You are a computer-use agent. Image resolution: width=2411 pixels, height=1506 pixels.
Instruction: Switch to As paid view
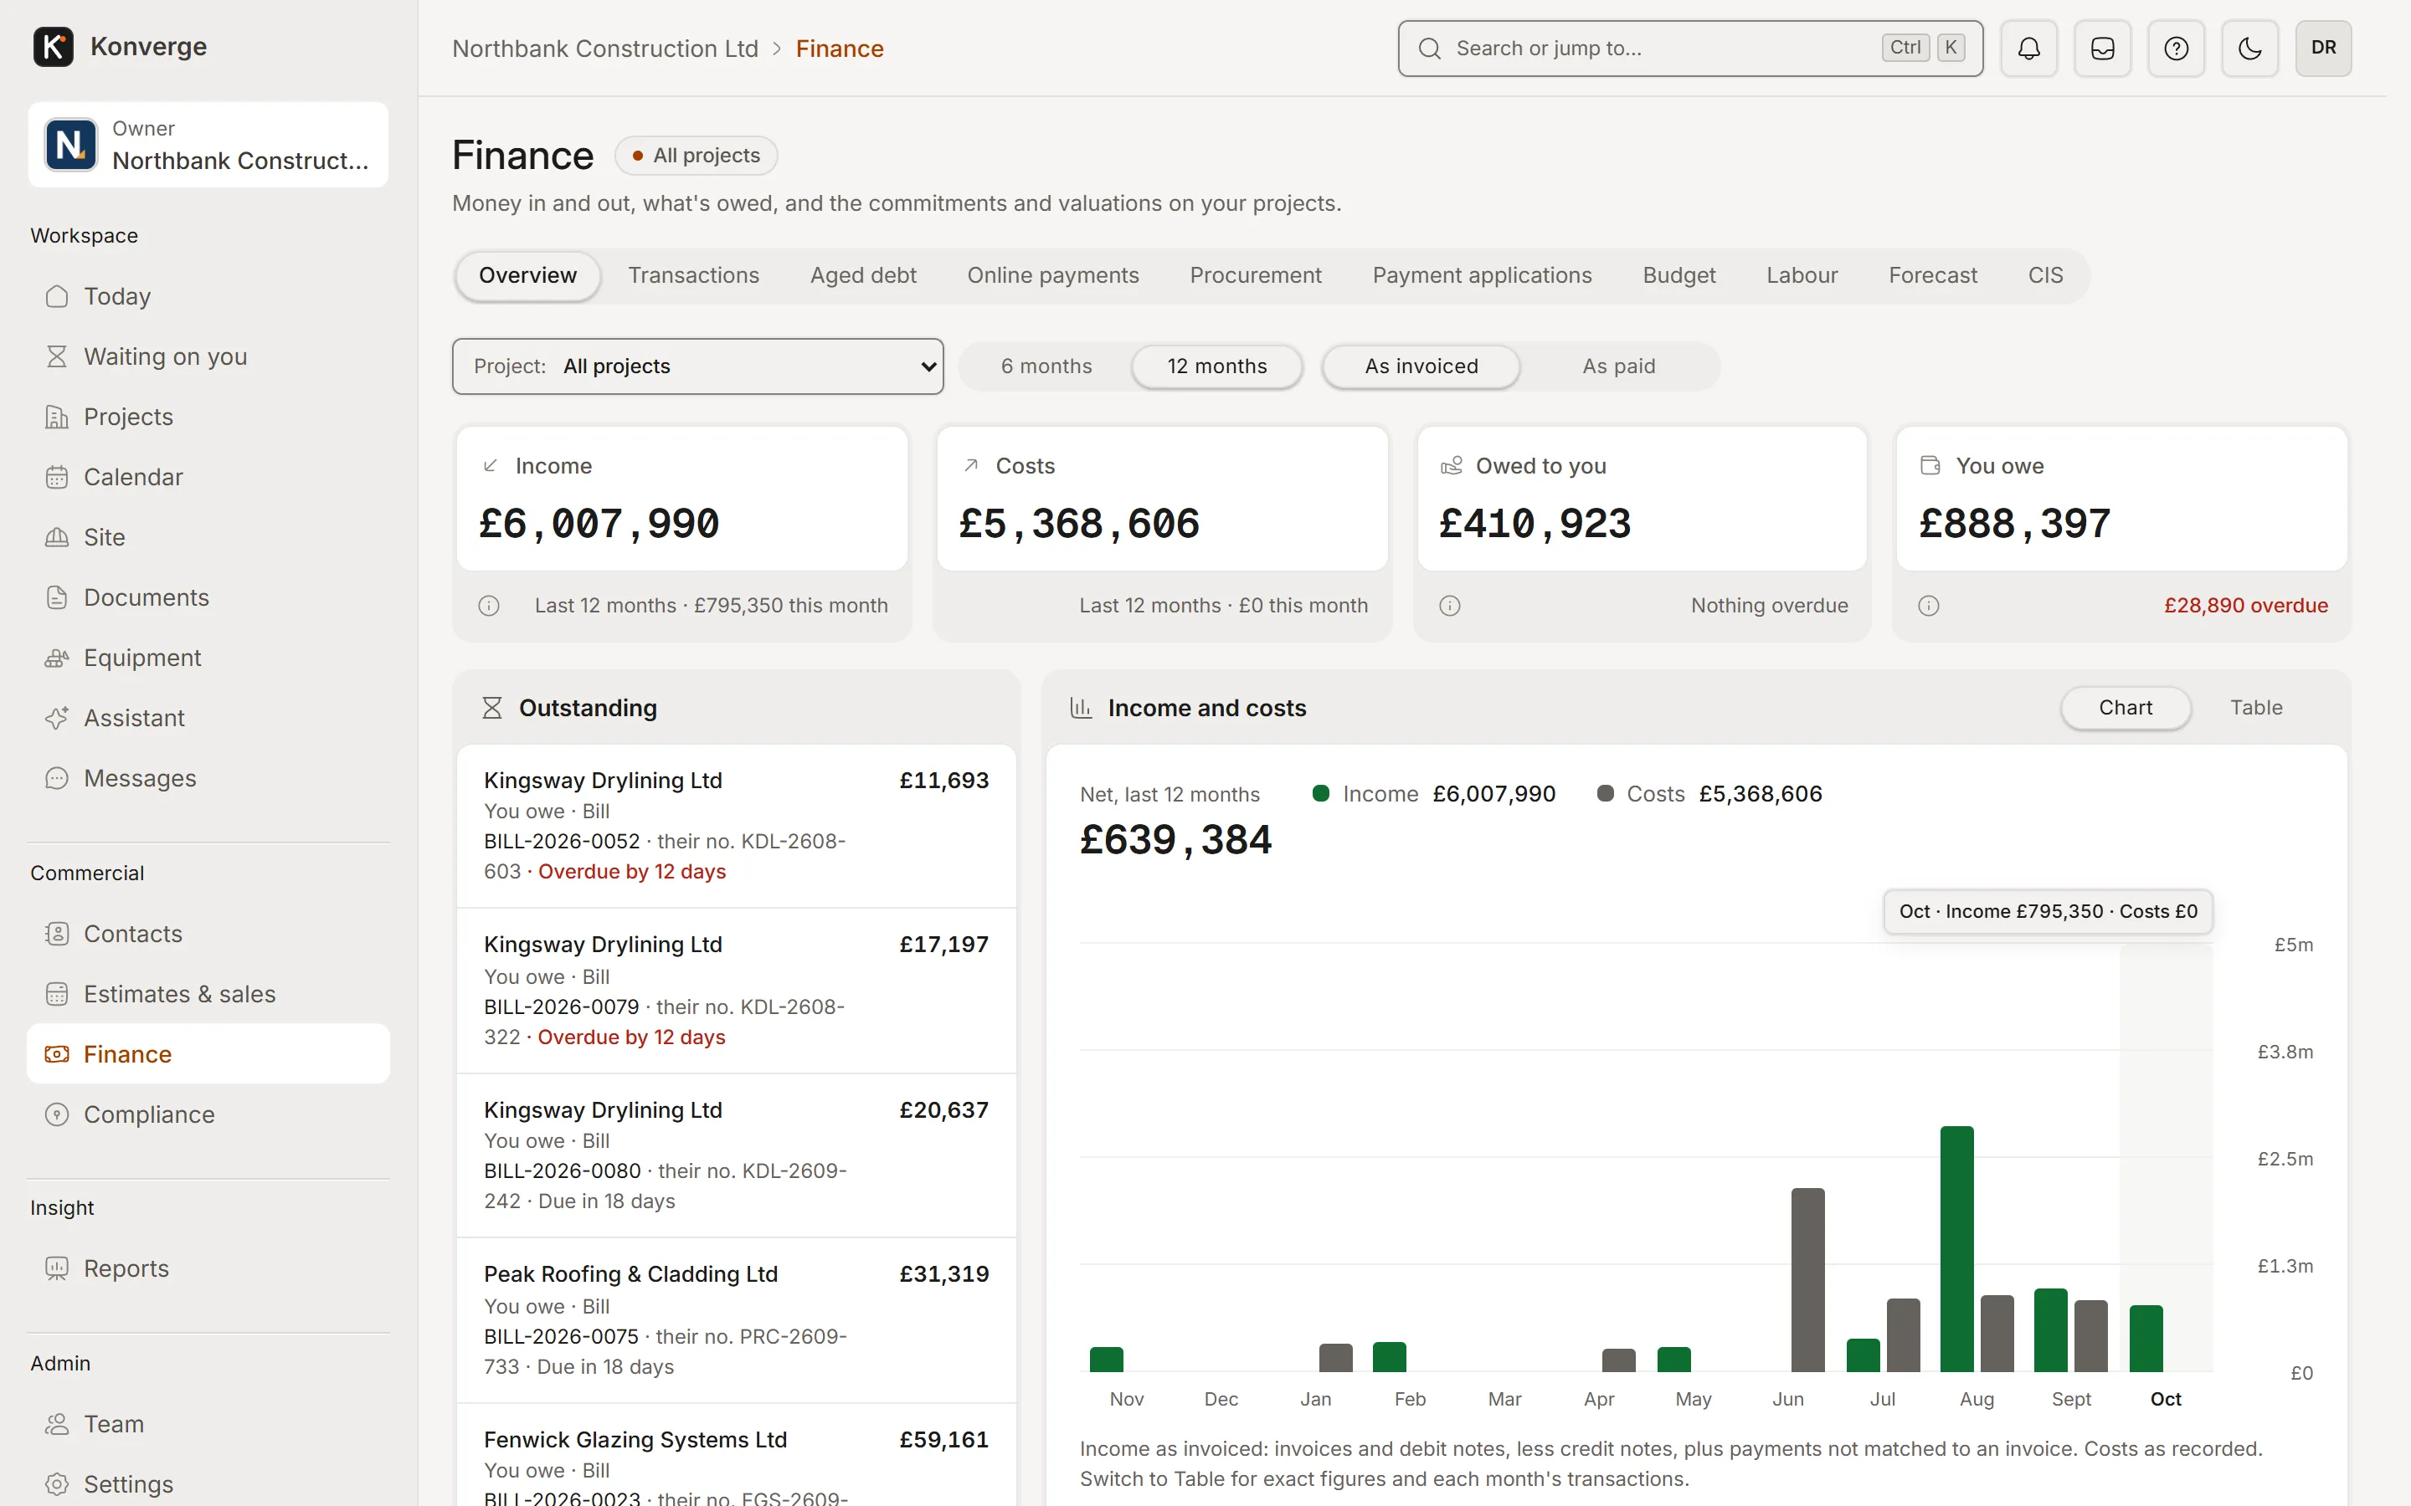pos(1618,366)
